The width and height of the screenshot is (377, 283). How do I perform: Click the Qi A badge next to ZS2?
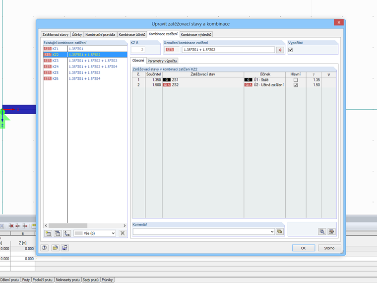(167, 85)
